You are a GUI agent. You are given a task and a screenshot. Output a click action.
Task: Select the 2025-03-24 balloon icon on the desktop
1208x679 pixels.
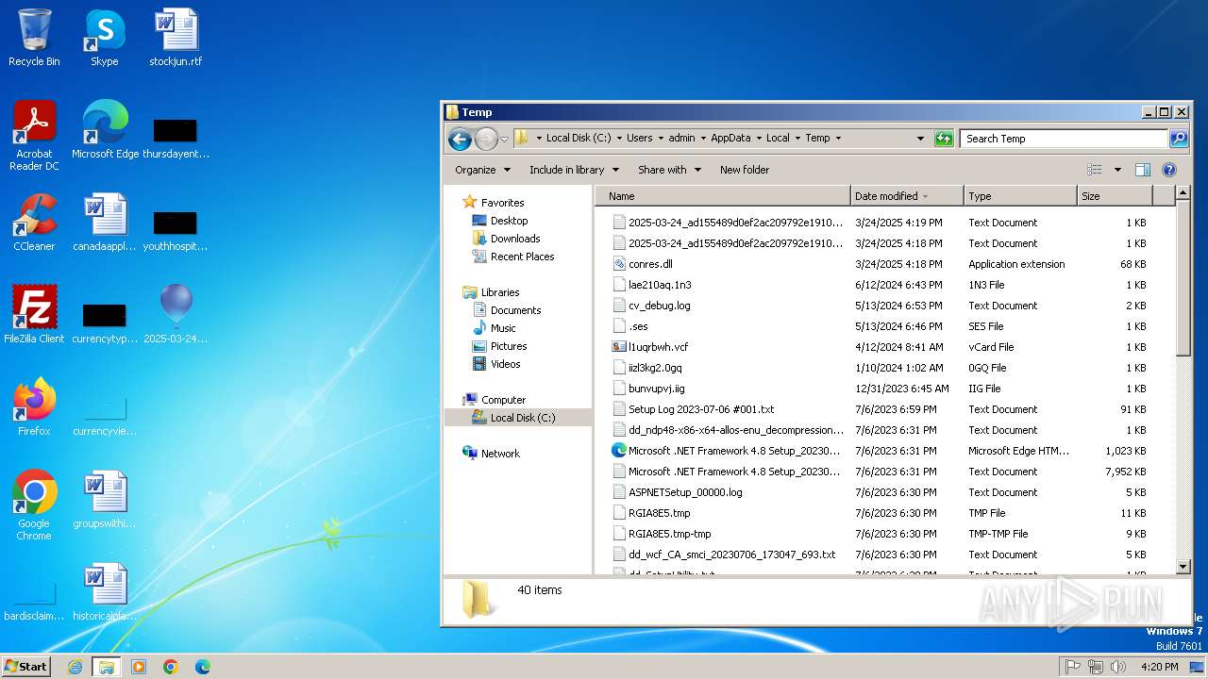(x=176, y=315)
